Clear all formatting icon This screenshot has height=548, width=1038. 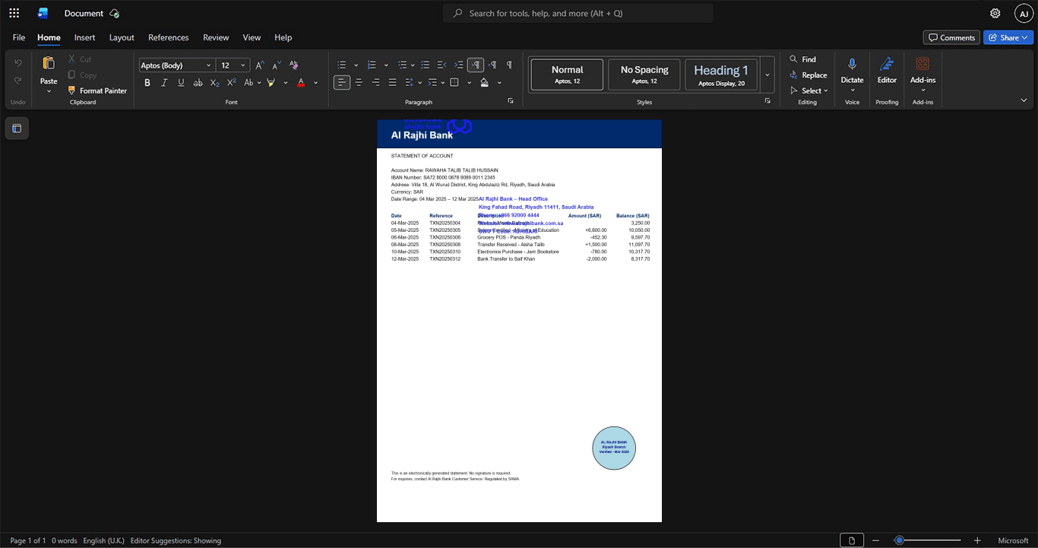click(x=293, y=65)
